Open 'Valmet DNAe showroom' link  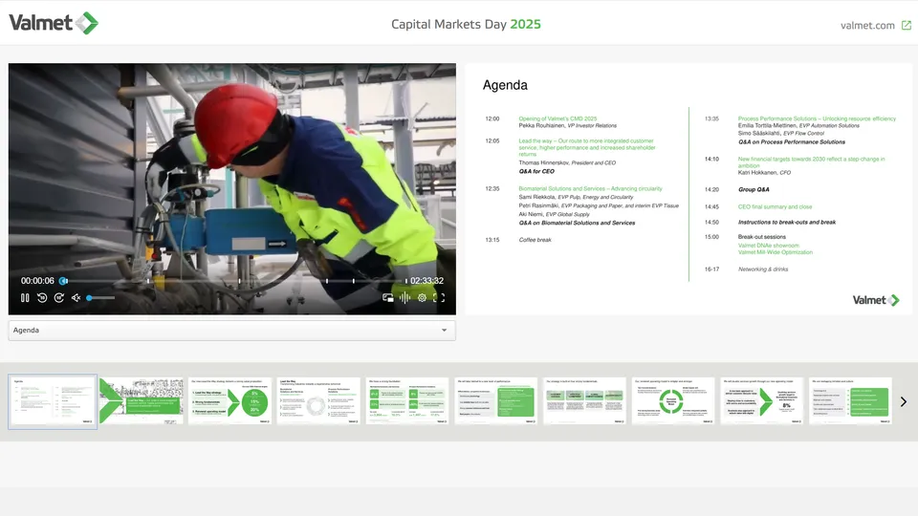pyautogui.click(x=768, y=246)
